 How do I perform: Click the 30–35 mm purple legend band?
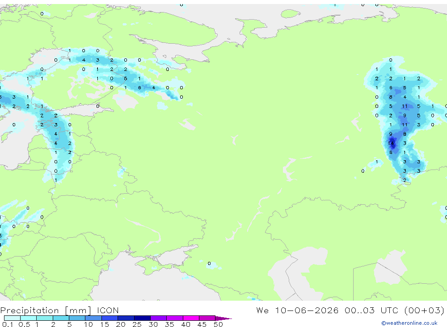(x=159, y=318)
